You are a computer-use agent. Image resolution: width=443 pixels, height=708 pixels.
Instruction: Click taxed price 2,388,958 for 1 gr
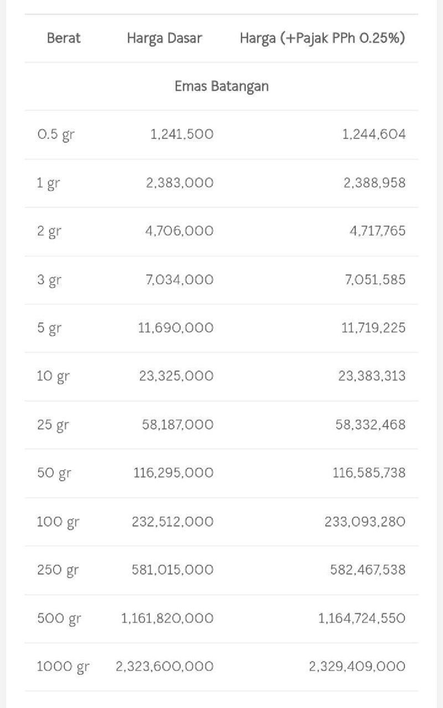(374, 183)
